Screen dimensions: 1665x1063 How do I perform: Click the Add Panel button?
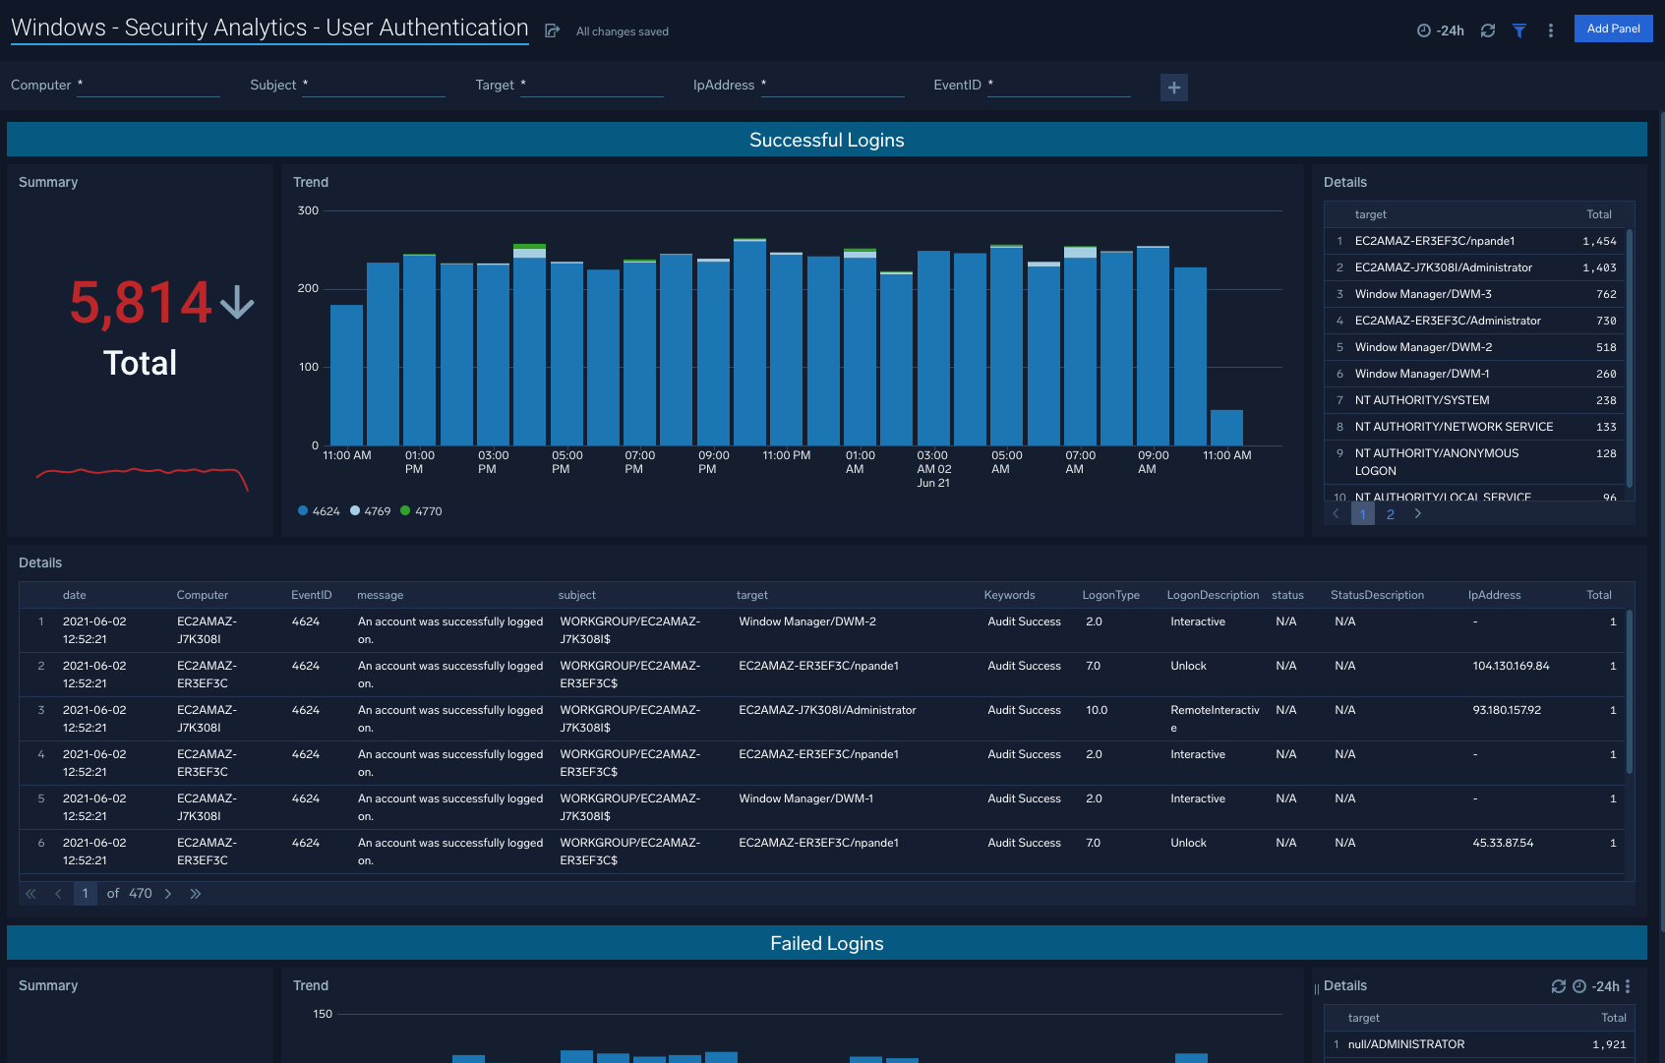[1613, 29]
